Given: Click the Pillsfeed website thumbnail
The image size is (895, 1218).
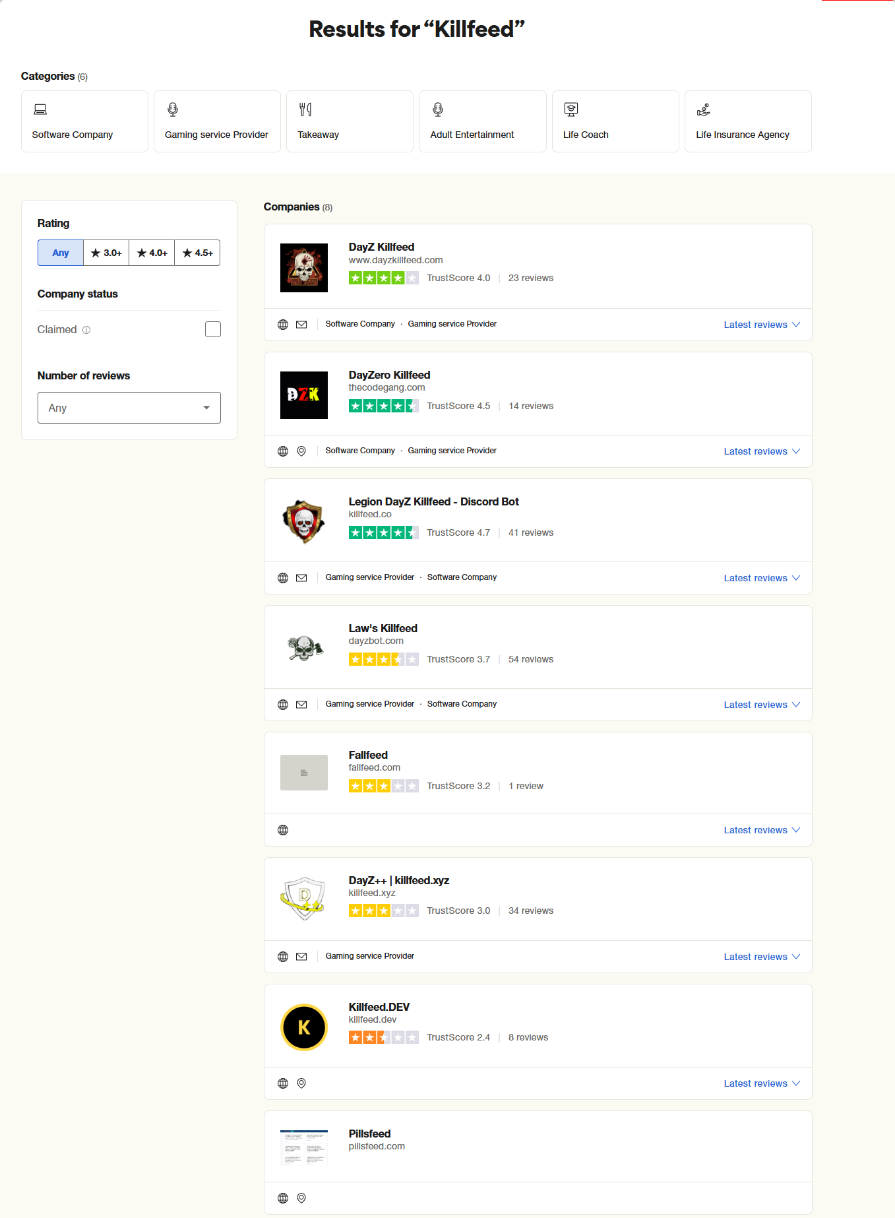Looking at the screenshot, I should point(304,1148).
